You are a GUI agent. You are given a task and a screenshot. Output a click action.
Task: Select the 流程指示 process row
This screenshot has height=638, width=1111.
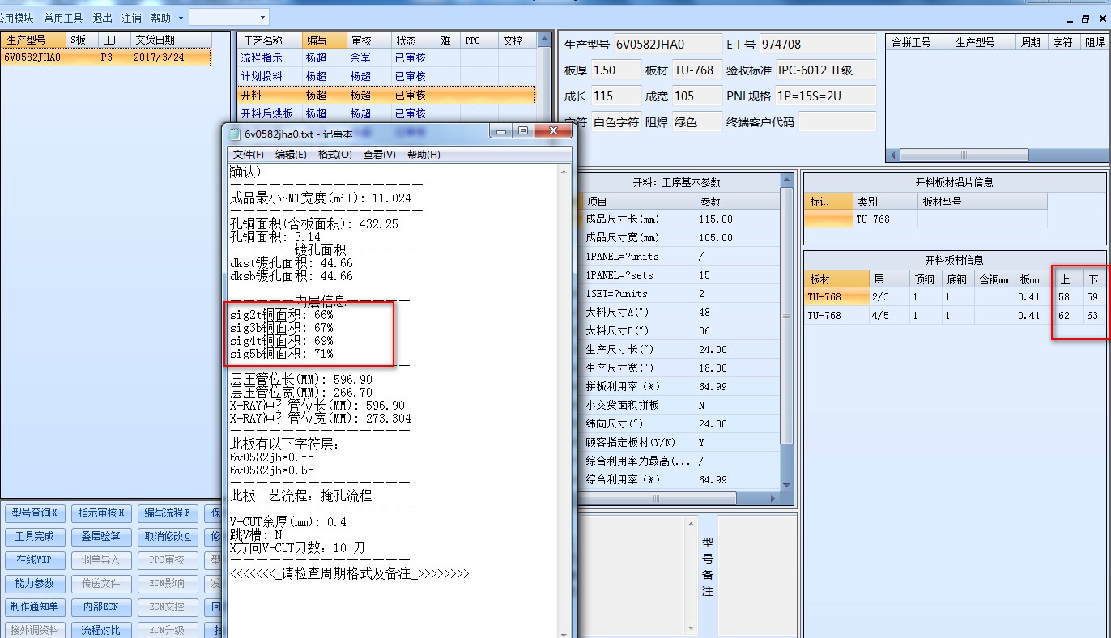pyautogui.click(x=386, y=57)
